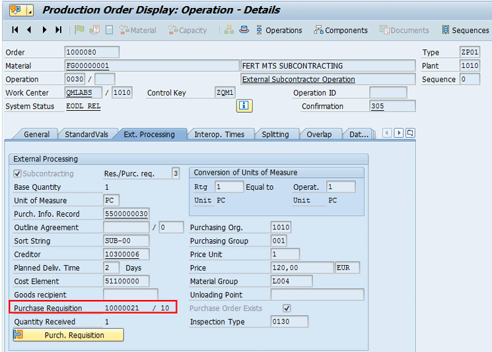Jump to the last operation arrow

pos(59,30)
